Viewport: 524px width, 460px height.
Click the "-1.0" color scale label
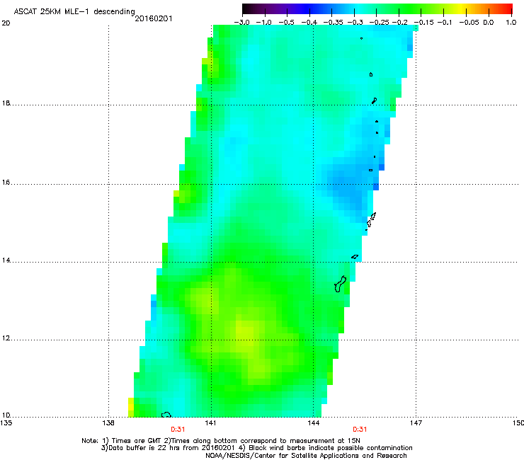(263, 23)
